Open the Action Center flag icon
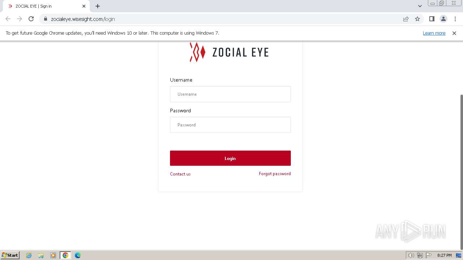Screen dimensions: 463x260 (x=429, y=255)
